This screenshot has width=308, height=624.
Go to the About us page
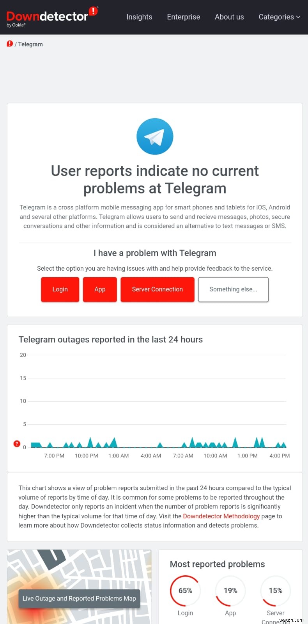[229, 17]
